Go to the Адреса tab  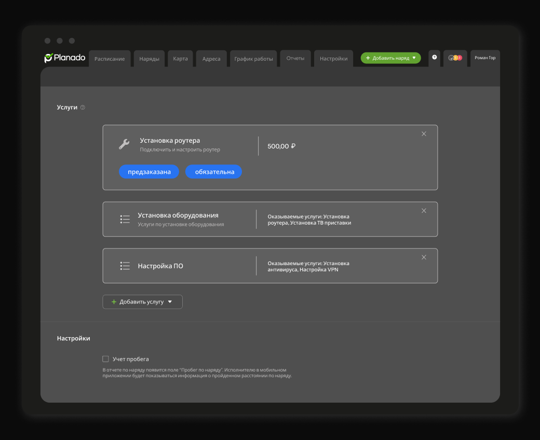tap(211, 59)
